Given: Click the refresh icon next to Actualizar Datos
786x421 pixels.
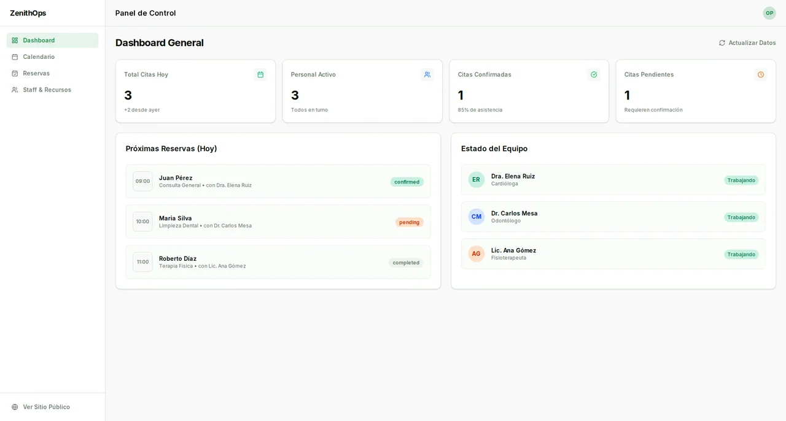Looking at the screenshot, I should tap(722, 43).
